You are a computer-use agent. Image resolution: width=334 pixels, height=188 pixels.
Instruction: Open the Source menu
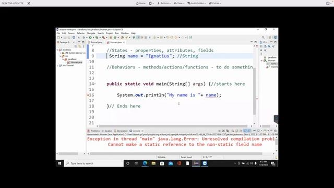[71, 33]
